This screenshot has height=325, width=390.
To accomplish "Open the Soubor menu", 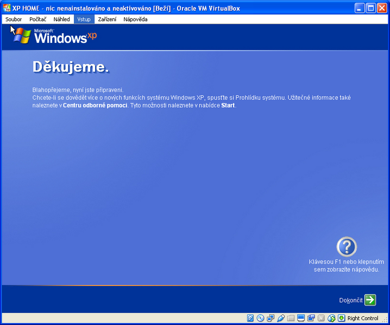I will (14, 19).
